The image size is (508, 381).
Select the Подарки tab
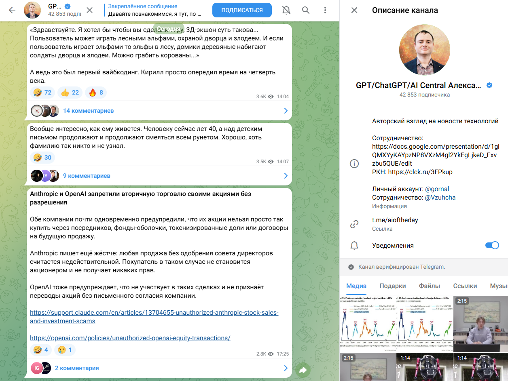[x=393, y=286]
